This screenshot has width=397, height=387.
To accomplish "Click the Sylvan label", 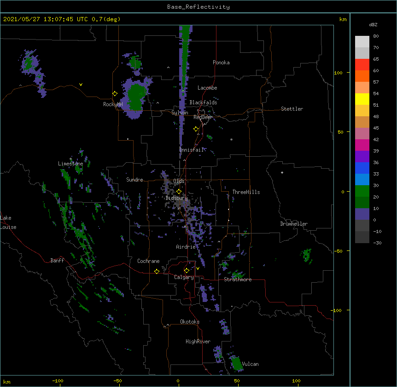I will tap(180, 113).
